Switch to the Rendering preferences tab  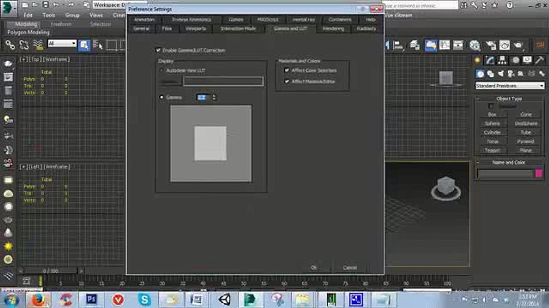pyautogui.click(x=333, y=29)
